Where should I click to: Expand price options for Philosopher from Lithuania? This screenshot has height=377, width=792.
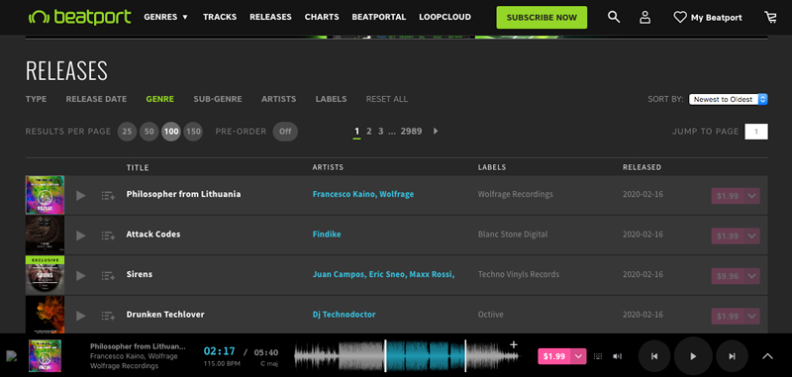pyautogui.click(x=751, y=196)
